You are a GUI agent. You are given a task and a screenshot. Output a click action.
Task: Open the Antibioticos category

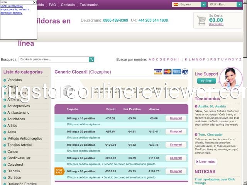tap(16, 119)
